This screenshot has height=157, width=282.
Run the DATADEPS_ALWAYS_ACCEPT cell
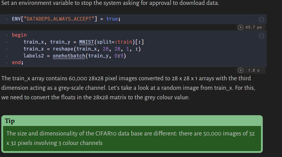pyautogui.click(x=240, y=27)
